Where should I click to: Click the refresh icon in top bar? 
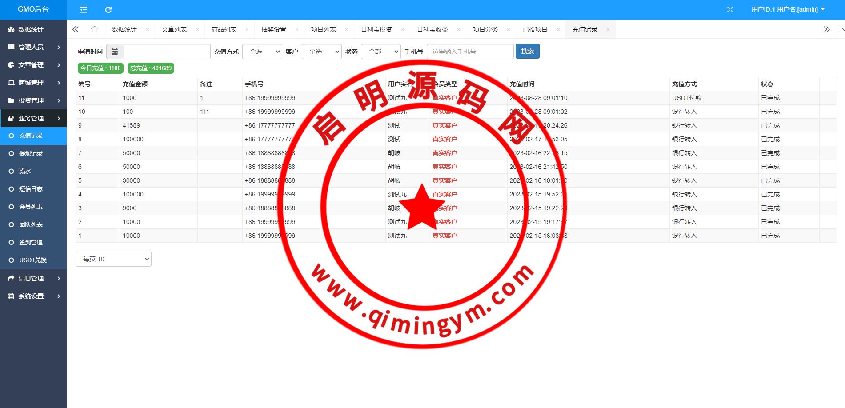point(108,9)
